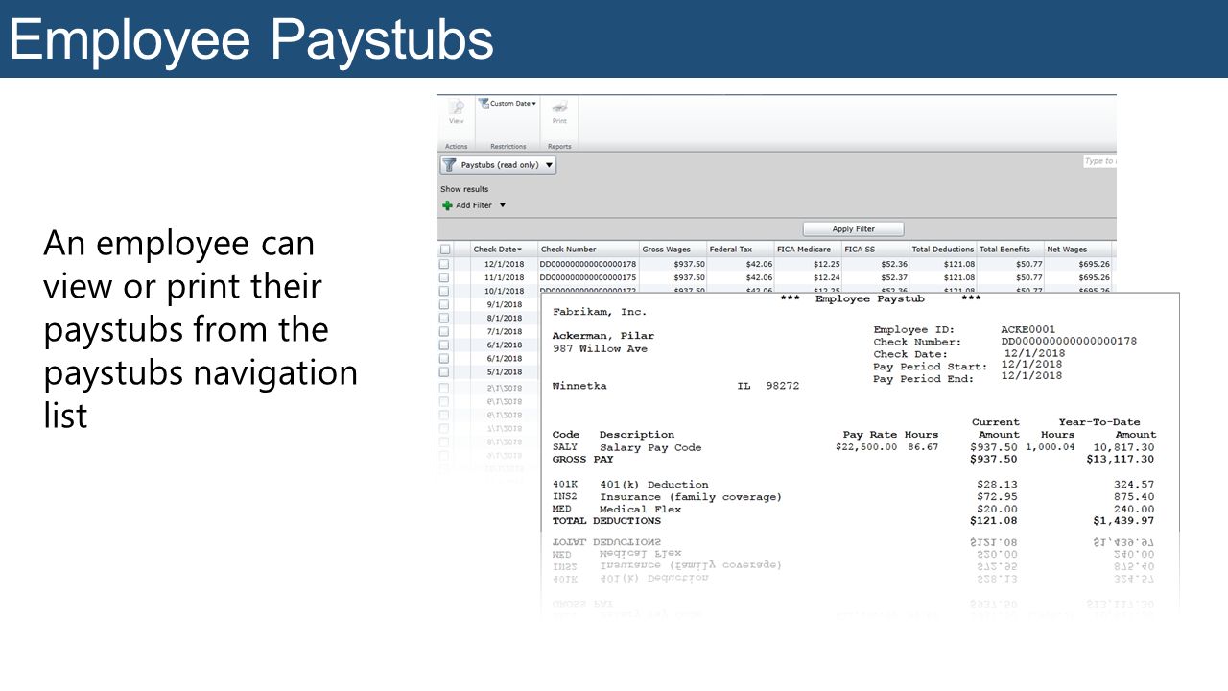Click the $22,500.00 pay rate value
The width and height of the screenshot is (1228, 691).
pyautogui.click(x=866, y=447)
